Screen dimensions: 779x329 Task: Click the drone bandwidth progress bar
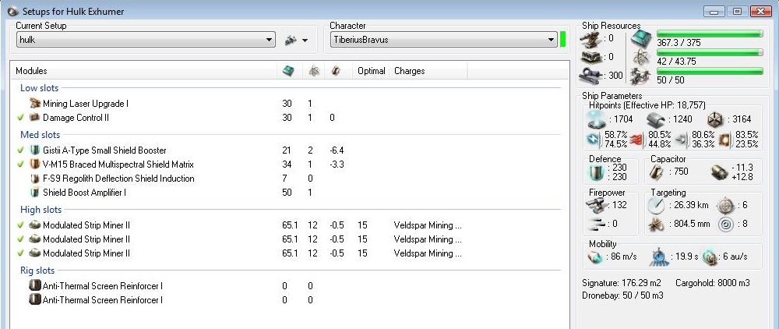(x=710, y=72)
